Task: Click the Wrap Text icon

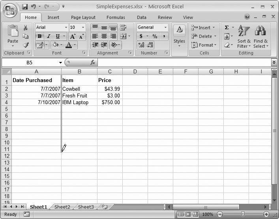Action: point(123,28)
